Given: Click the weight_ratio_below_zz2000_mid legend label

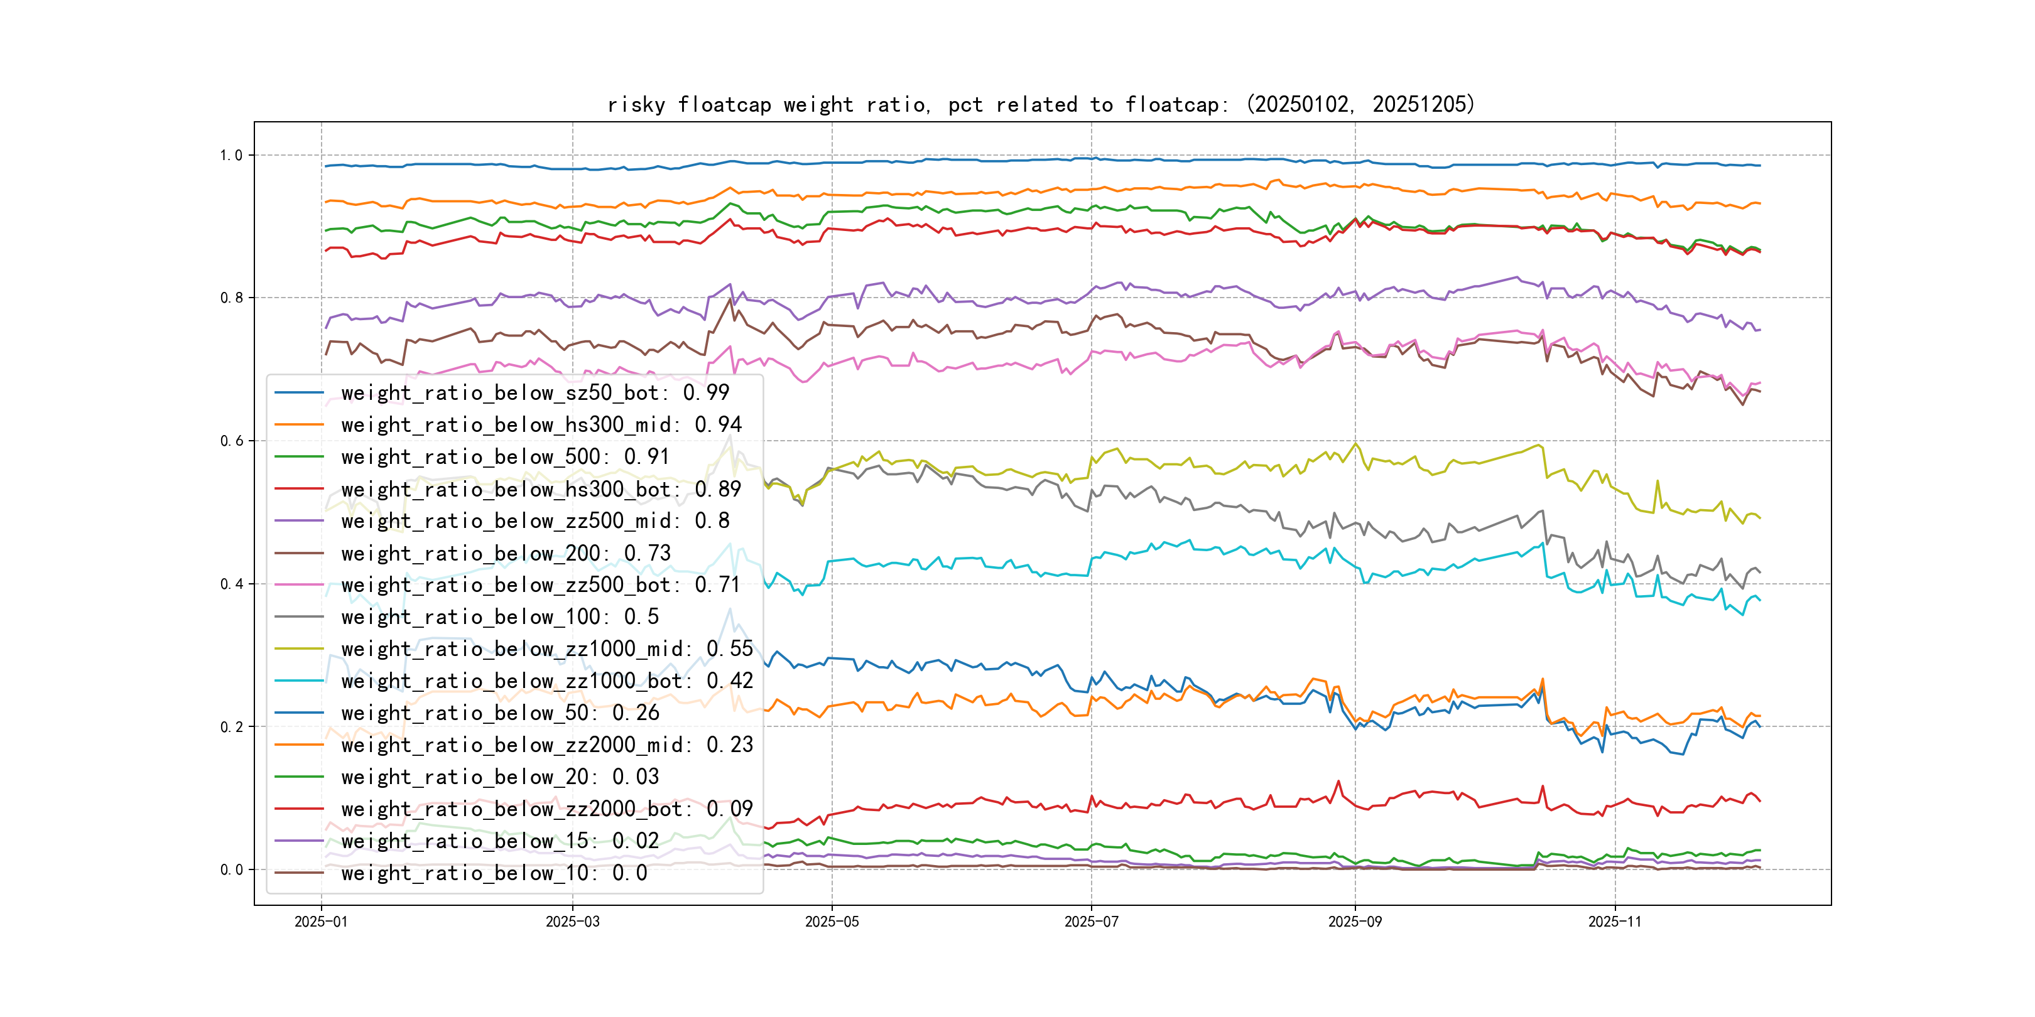Looking at the screenshot, I should [x=546, y=745].
